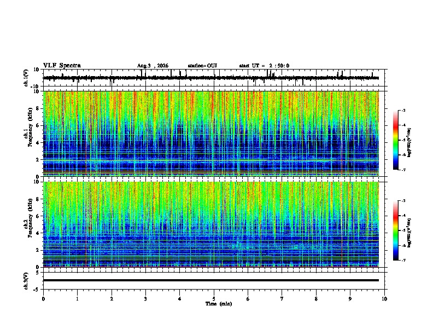Click the "2" kHz tick on ch.2 frequency axis
433x335 pixels.
click(38, 250)
